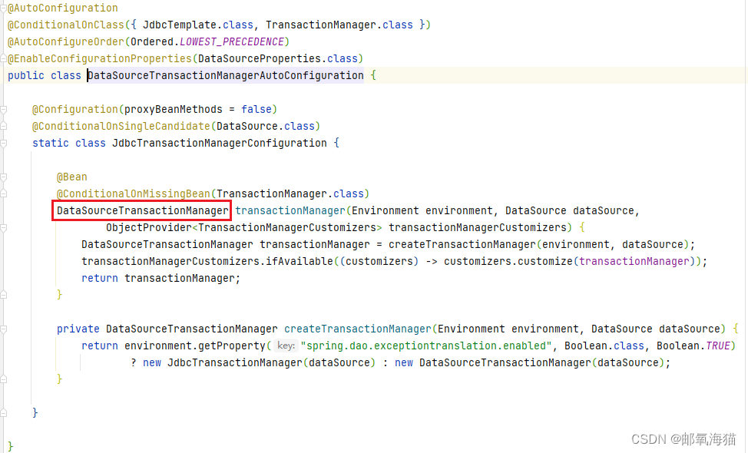Click 'return transactionManager;' statement
The height and width of the screenshot is (453, 748).
(x=161, y=278)
